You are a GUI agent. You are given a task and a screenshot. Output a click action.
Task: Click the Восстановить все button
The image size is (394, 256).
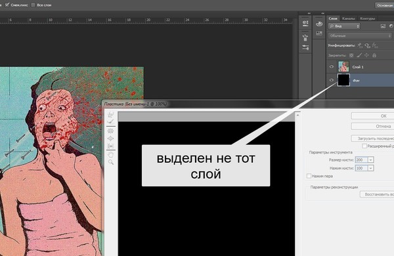click(377, 194)
